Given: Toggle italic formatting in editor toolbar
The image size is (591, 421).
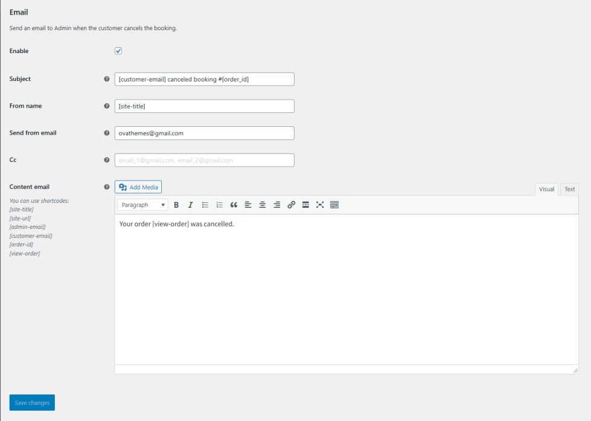Looking at the screenshot, I should (190, 205).
